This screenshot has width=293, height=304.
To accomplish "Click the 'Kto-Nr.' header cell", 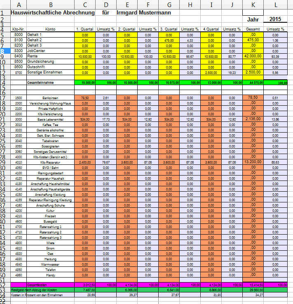I will pos(19,30).
